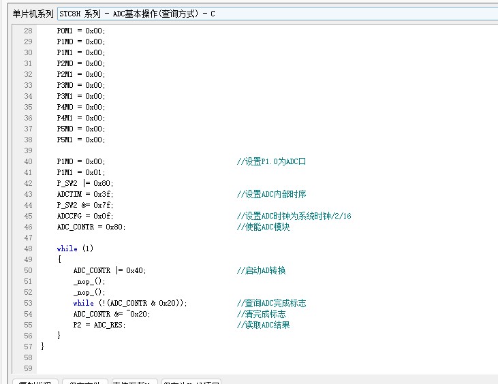This screenshot has width=498, height=384.
Task: Click comment '//启动AD转换'
Action: tap(261, 270)
